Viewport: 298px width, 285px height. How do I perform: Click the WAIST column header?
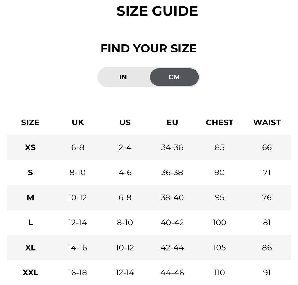click(x=267, y=122)
